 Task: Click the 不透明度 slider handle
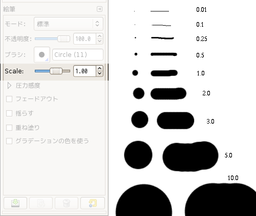pyautogui.click(x=63, y=39)
